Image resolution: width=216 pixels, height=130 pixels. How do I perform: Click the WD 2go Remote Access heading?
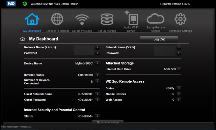point(125,81)
